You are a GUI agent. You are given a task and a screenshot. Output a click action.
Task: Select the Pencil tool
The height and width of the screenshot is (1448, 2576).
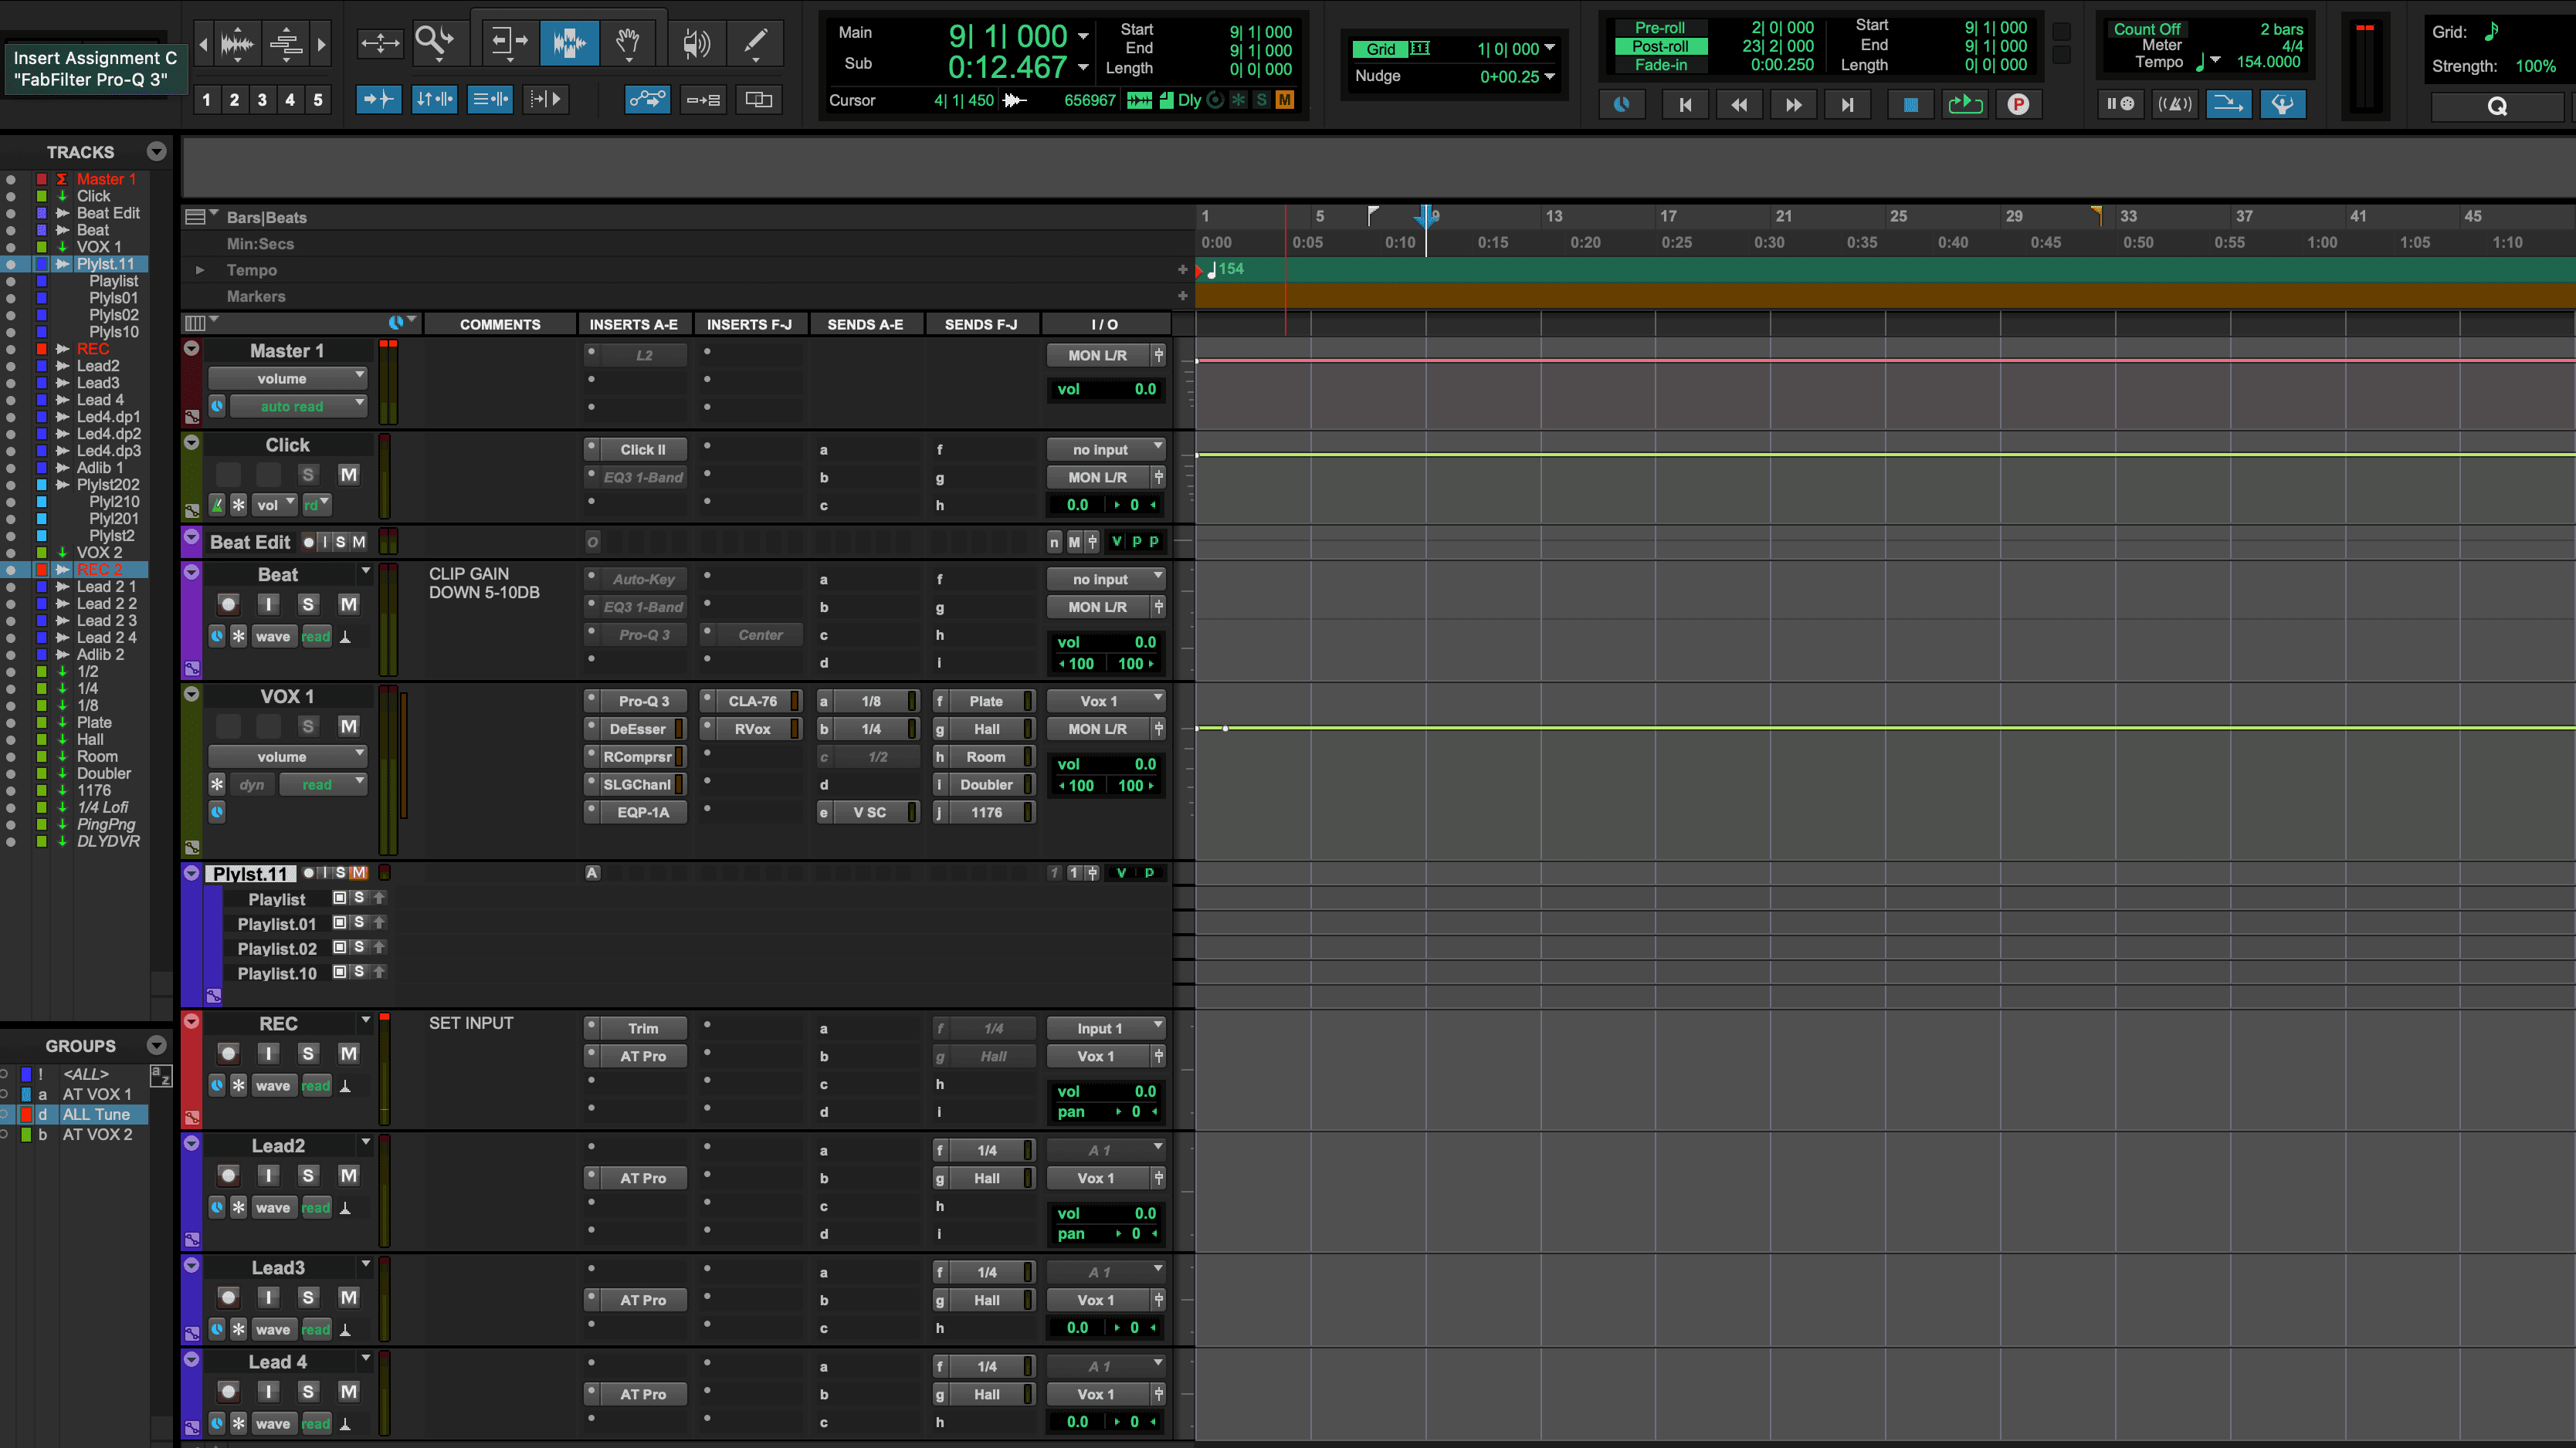coord(756,42)
